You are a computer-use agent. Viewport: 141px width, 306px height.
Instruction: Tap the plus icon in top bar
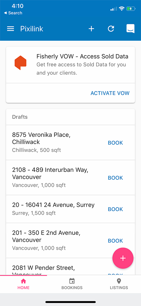(x=91, y=29)
